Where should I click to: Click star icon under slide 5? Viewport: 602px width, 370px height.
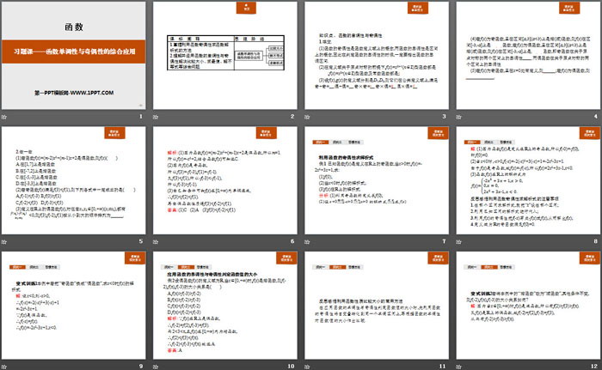pyautogui.click(x=3, y=241)
